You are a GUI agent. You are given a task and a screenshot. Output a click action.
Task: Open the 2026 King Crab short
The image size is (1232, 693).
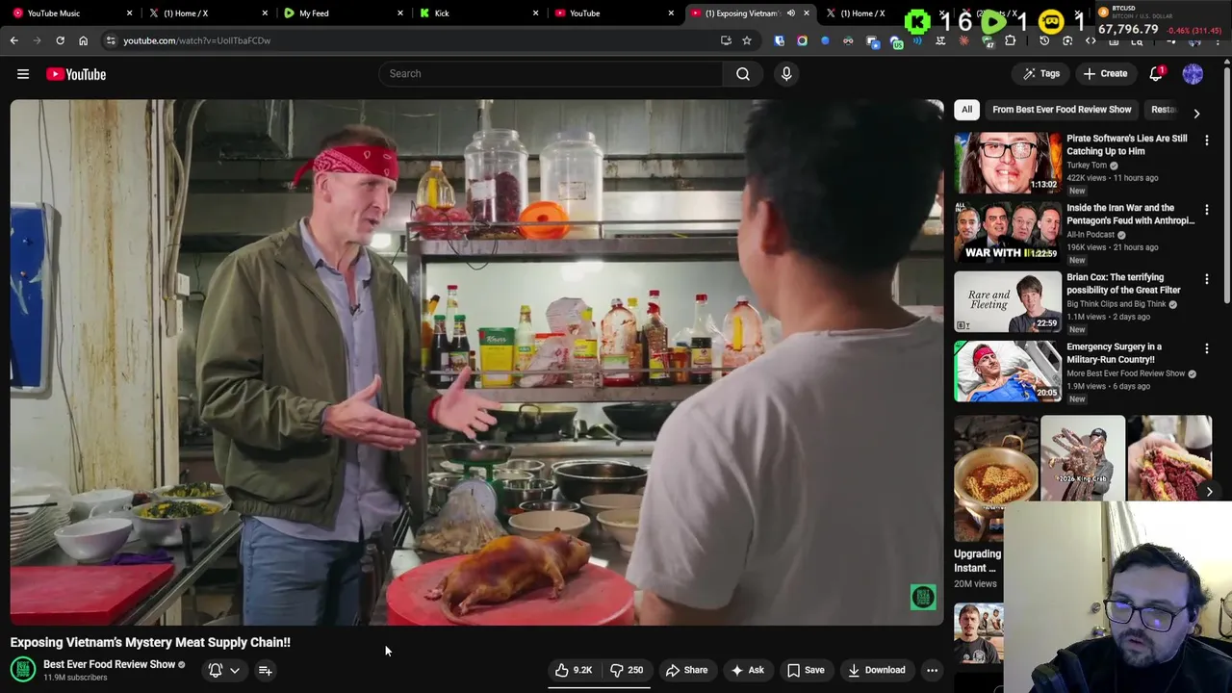tap(1082, 459)
